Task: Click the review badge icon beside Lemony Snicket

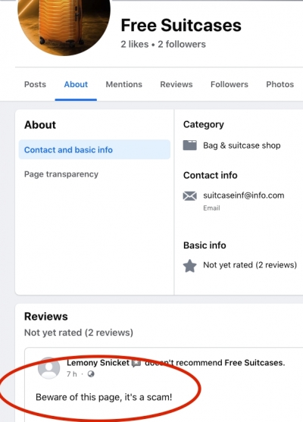Action: pos(136,363)
